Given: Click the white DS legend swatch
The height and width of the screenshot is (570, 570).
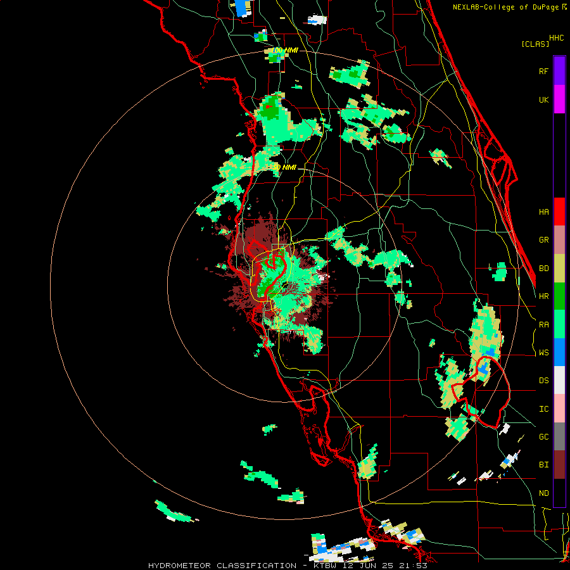Looking at the screenshot, I should [x=559, y=380].
